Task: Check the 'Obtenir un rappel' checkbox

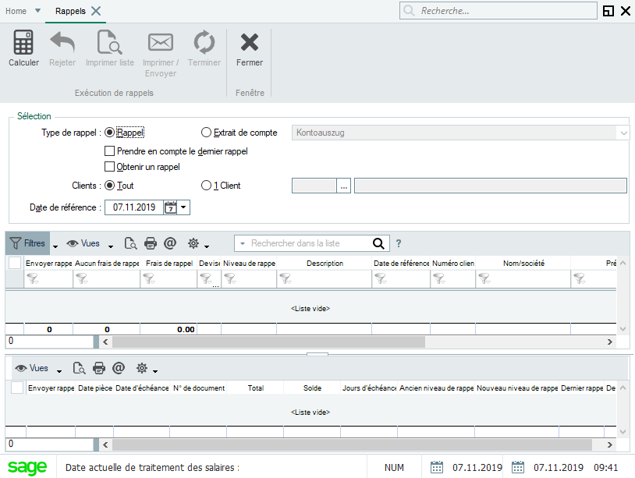Action: pos(110,167)
